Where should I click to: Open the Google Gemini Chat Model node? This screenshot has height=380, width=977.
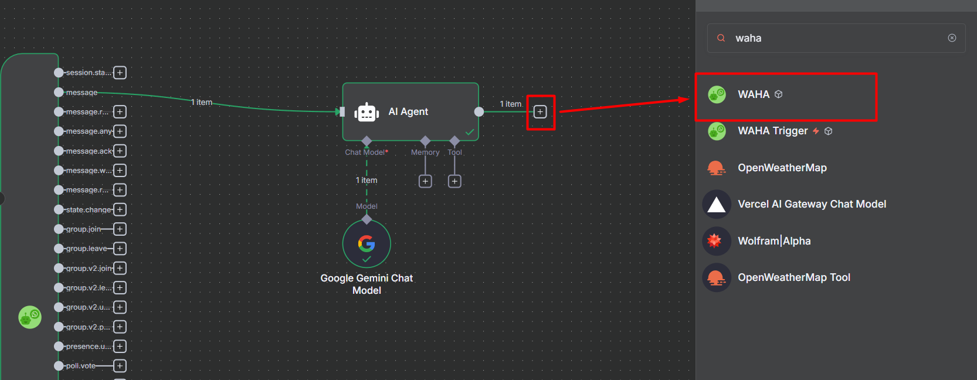pyautogui.click(x=367, y=243)
